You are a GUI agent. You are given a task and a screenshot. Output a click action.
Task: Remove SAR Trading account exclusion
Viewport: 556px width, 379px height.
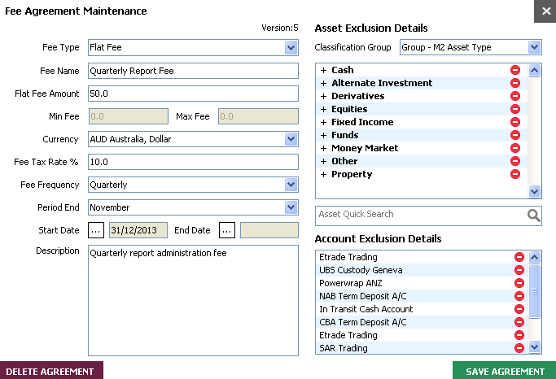click(519, 348)
